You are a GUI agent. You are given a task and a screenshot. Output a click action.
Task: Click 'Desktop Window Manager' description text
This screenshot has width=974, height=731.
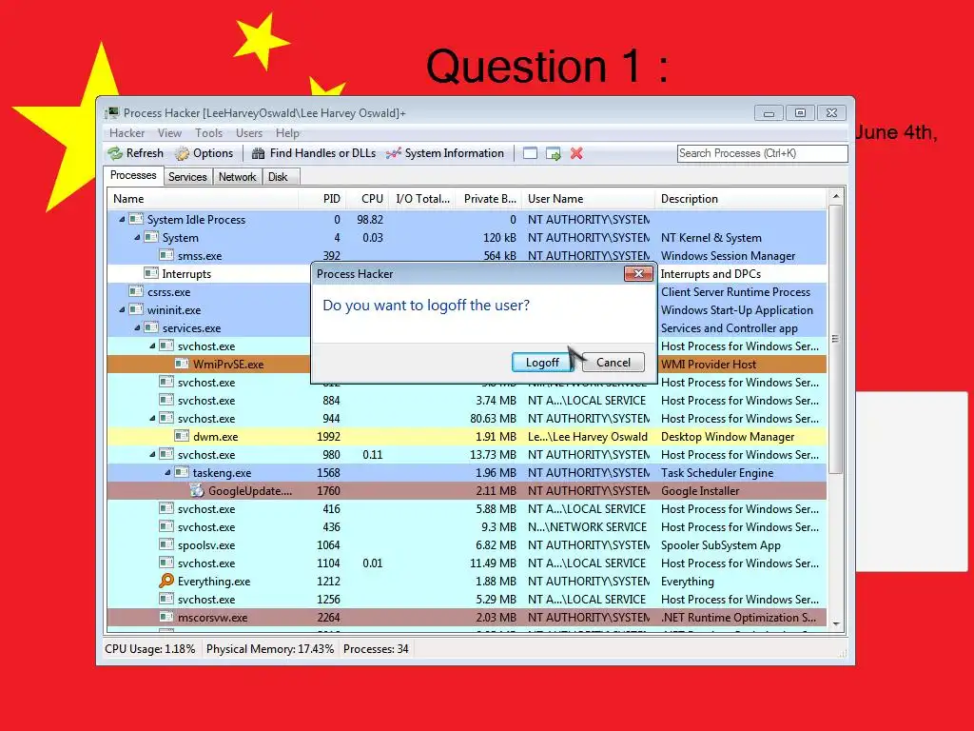coord(728,436)
